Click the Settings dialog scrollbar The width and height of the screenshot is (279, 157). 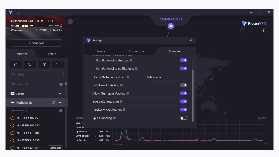[193, 96]
